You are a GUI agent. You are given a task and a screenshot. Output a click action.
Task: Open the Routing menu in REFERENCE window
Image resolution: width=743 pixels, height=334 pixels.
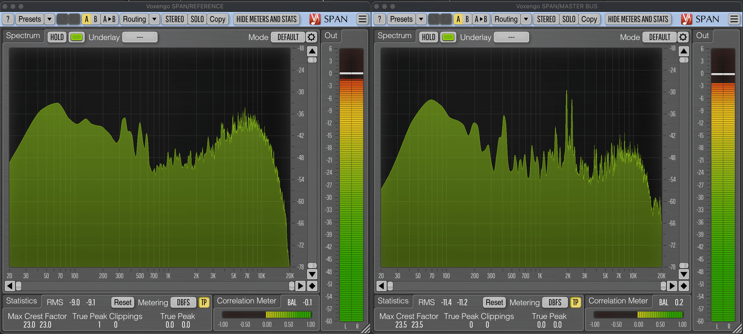tap(134, 19)
